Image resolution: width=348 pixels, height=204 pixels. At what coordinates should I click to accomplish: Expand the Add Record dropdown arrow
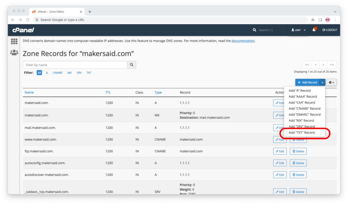tap(322, 82)
